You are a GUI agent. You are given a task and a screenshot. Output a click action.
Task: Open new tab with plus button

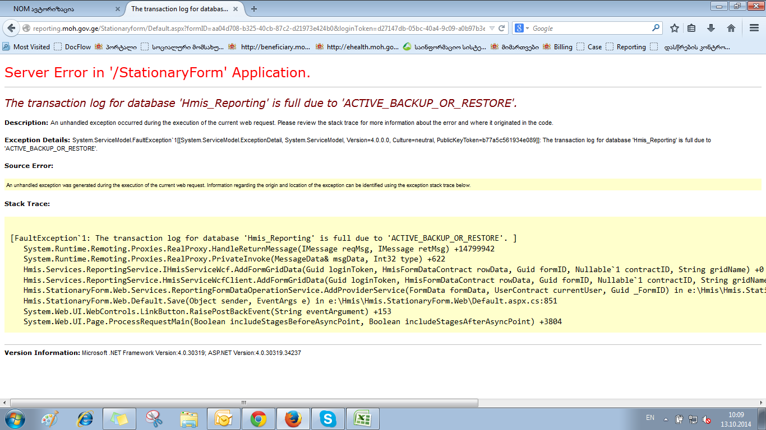254,9
